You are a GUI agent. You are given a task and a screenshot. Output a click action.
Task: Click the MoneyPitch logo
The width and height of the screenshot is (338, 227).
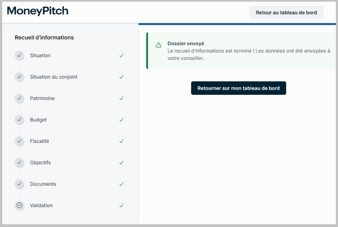(x=38, y=11)
